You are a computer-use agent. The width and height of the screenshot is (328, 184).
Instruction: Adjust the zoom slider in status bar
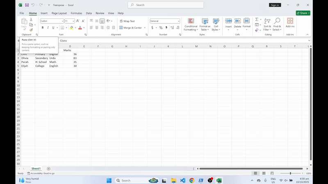290,173
